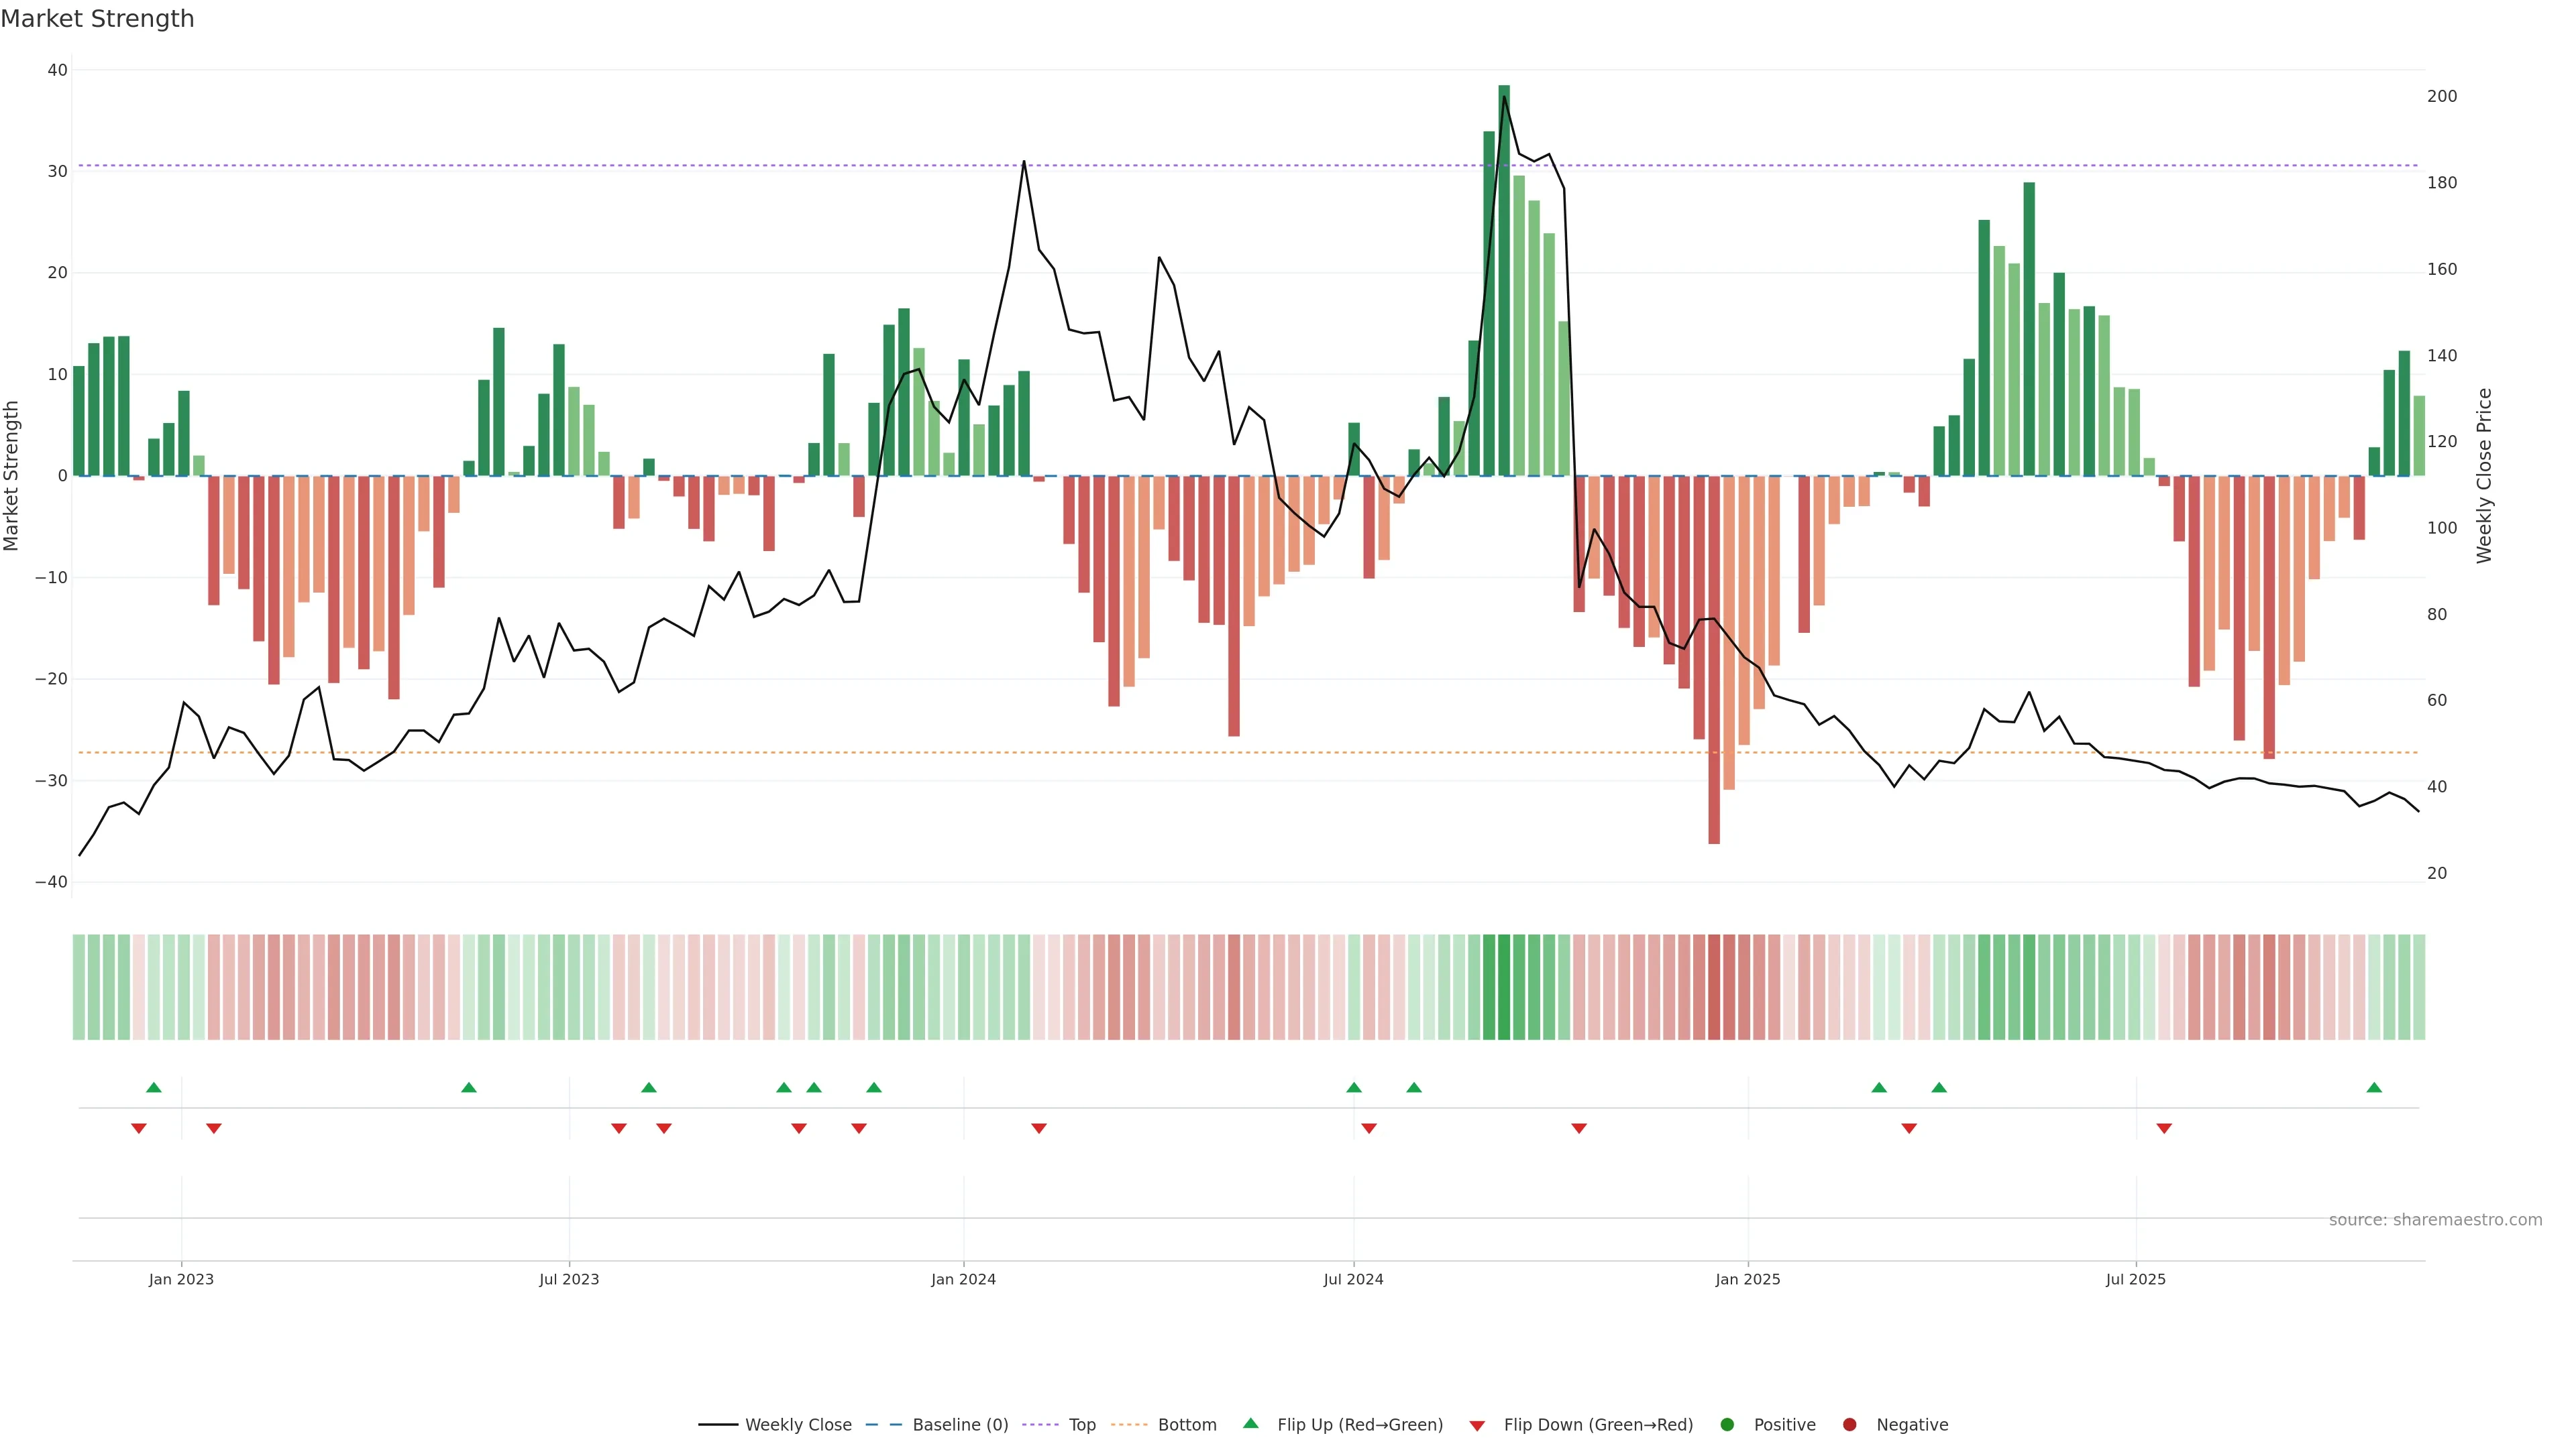Click the source: sharemaestro.com text
Screen dimensions: 2576x1448
(x=2435, y=1219)
